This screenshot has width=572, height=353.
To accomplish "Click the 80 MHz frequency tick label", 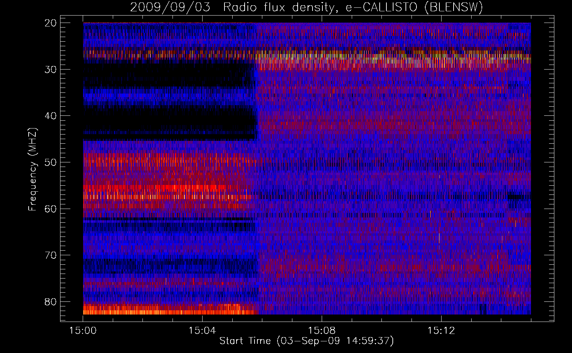I will click(51, 302).
